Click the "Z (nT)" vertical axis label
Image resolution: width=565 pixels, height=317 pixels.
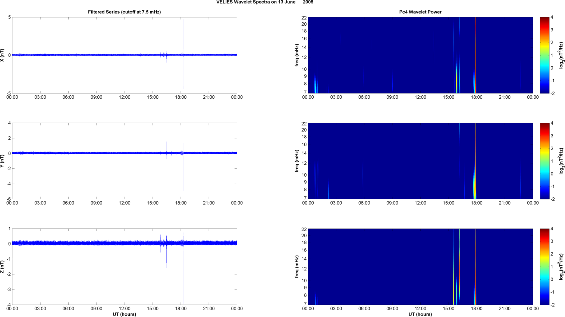3,267
